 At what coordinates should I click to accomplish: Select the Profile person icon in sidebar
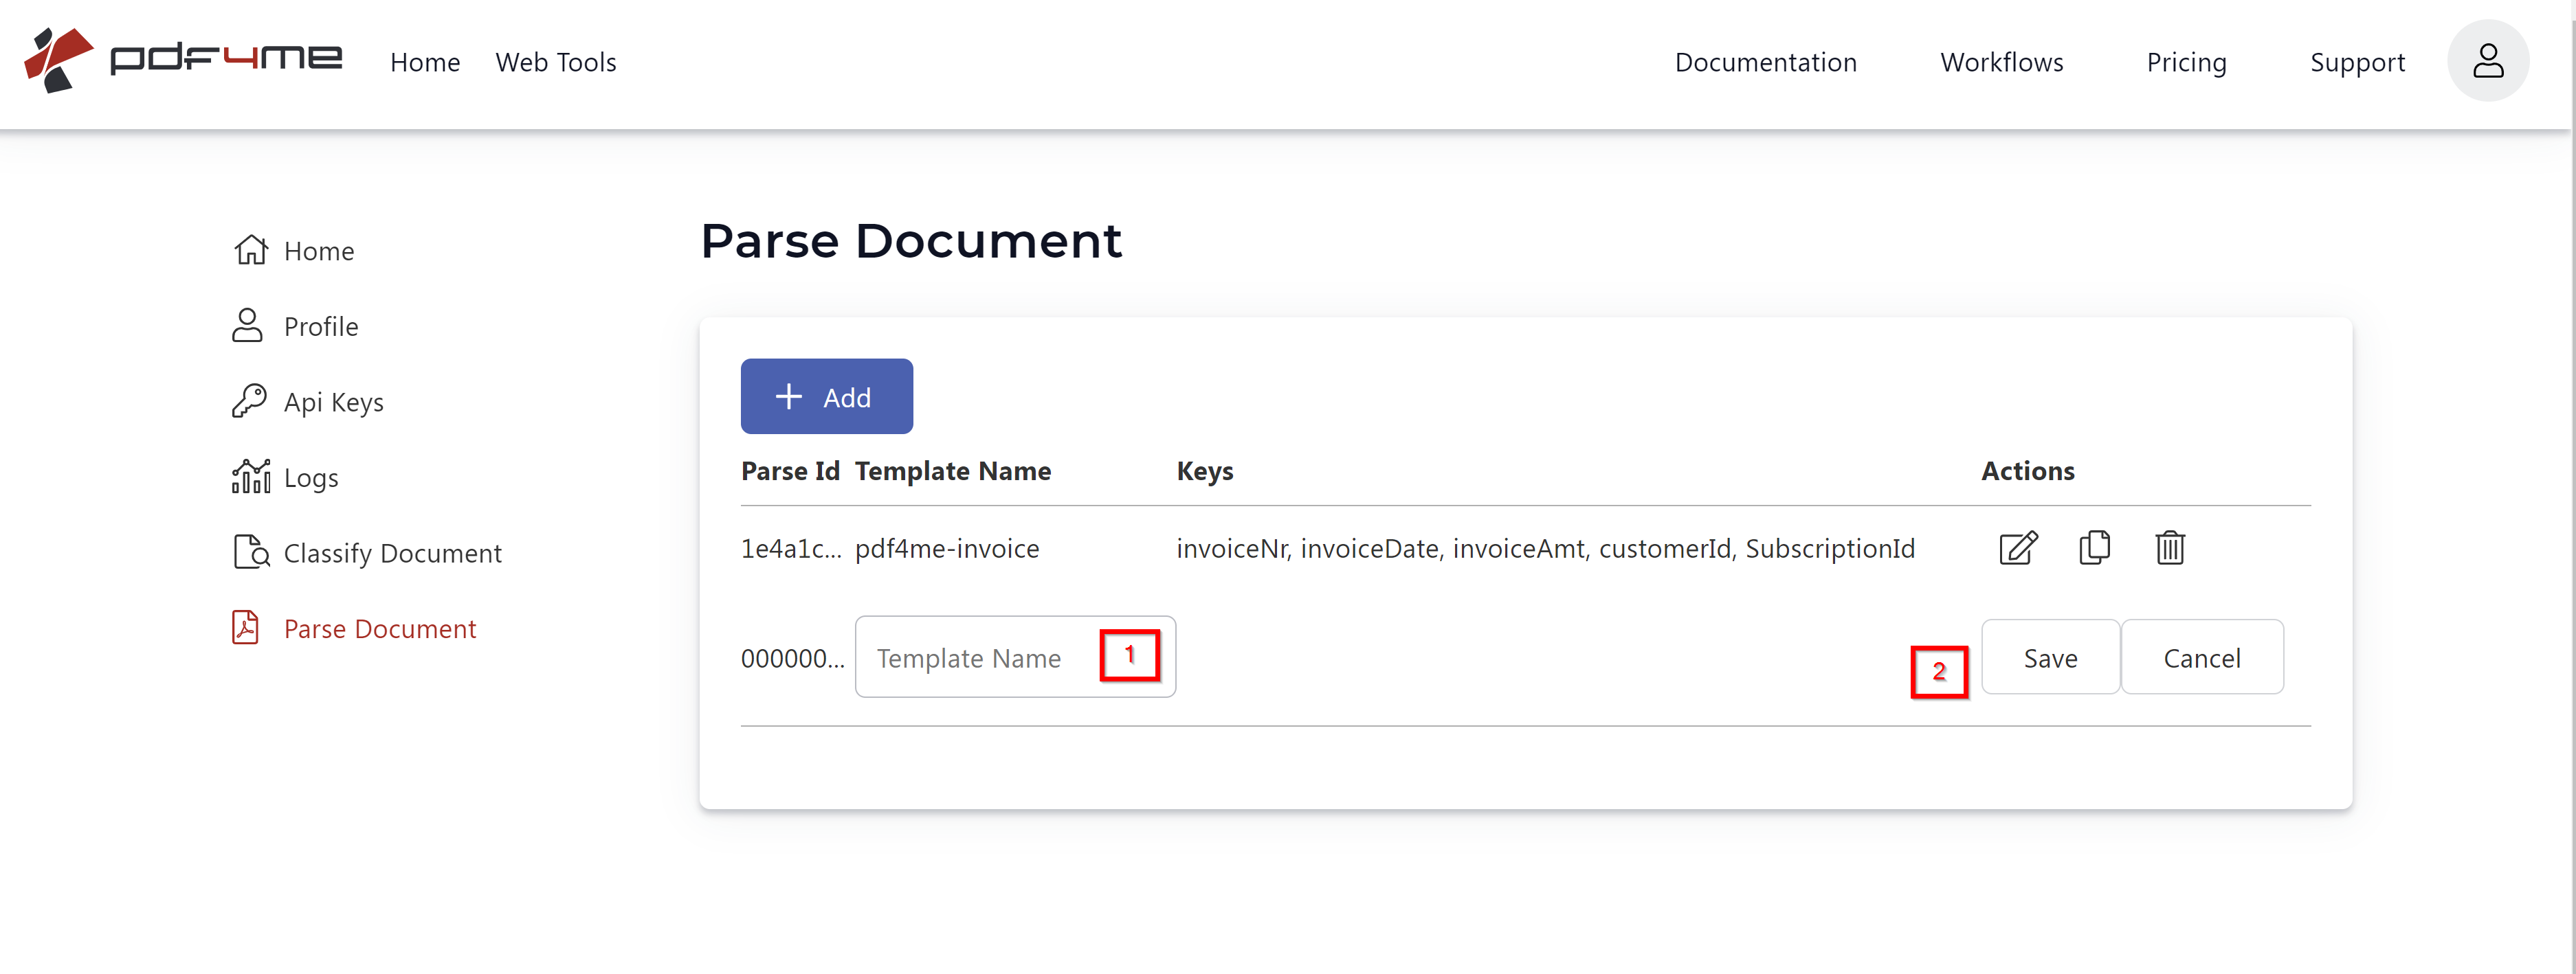pos(247,326)
